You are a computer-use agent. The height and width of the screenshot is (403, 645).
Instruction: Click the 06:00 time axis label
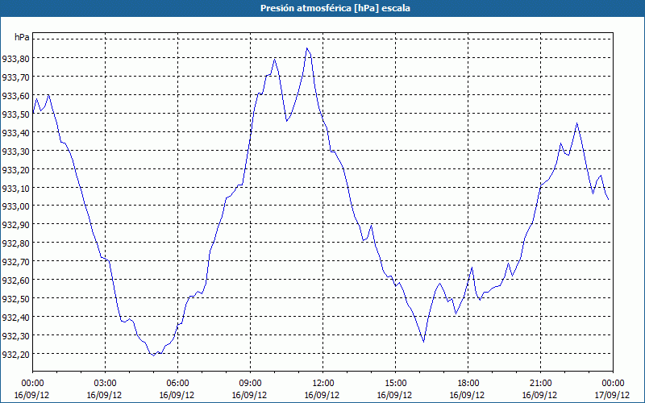click(x=177, y=384)
